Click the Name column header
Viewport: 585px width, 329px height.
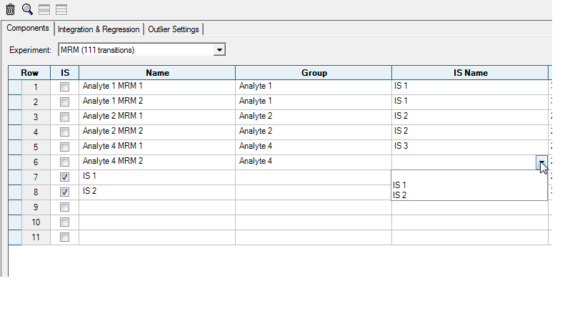click(156, 72)
